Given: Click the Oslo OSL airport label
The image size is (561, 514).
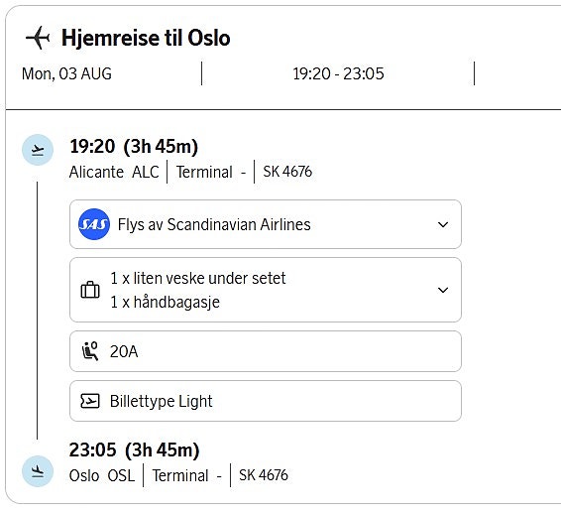Looking at the screenshot, I should coord(102,475).
